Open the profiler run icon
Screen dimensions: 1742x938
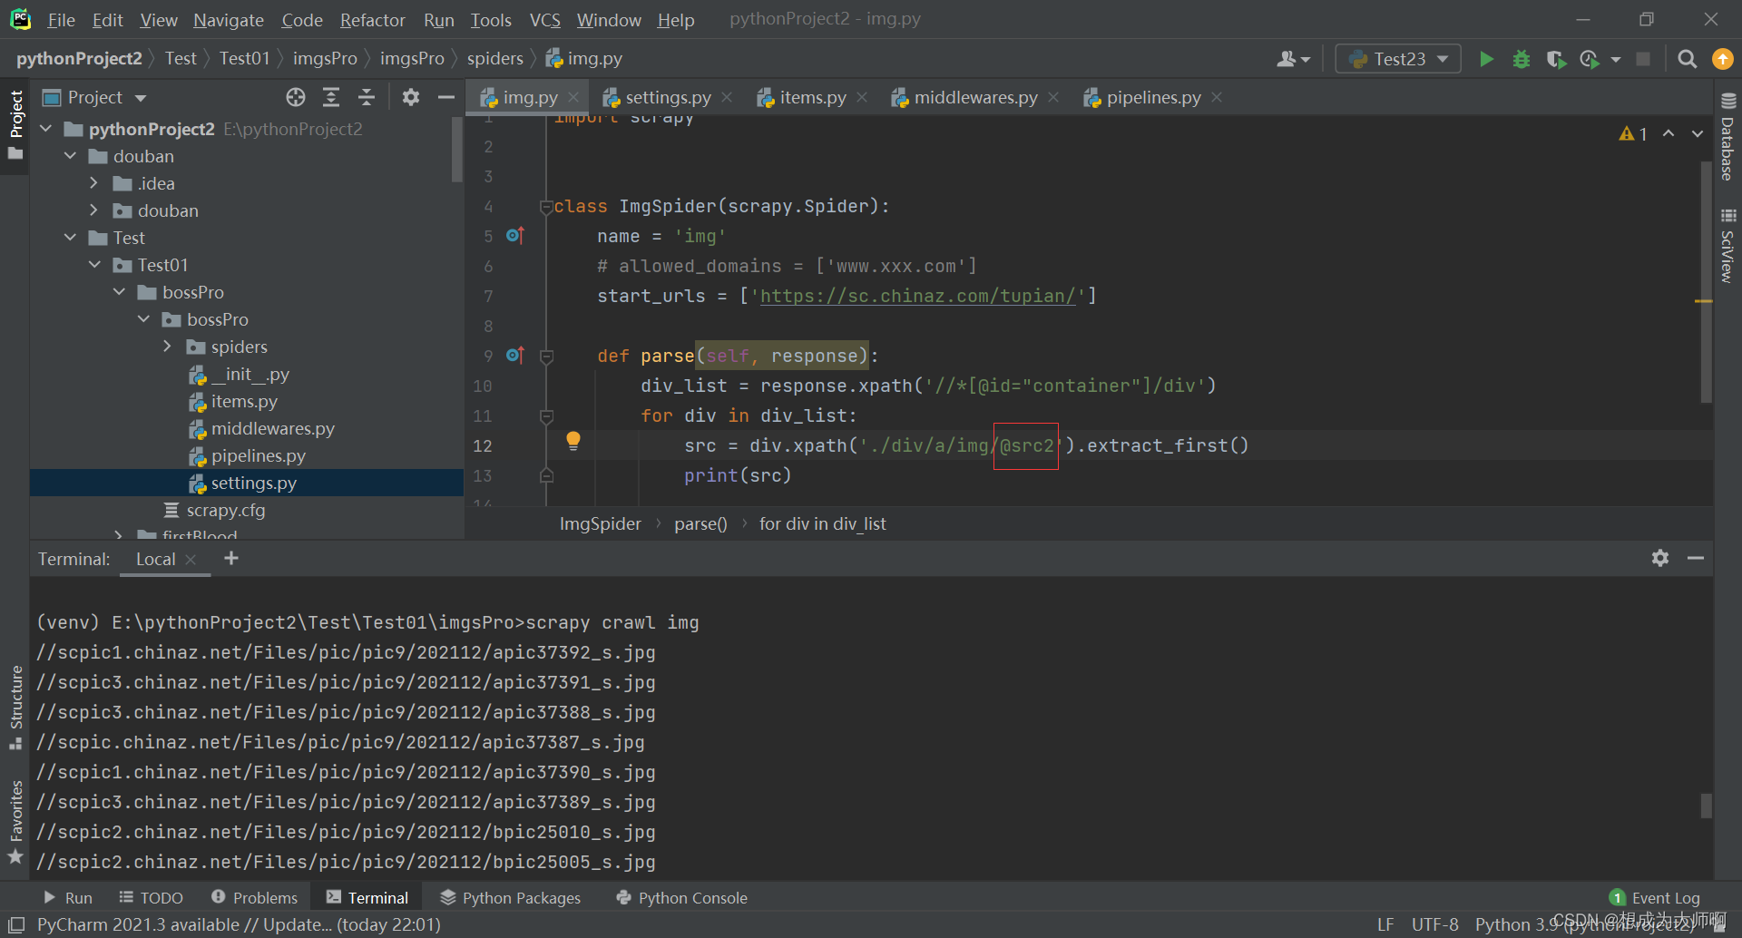(x=1590, y=59)
